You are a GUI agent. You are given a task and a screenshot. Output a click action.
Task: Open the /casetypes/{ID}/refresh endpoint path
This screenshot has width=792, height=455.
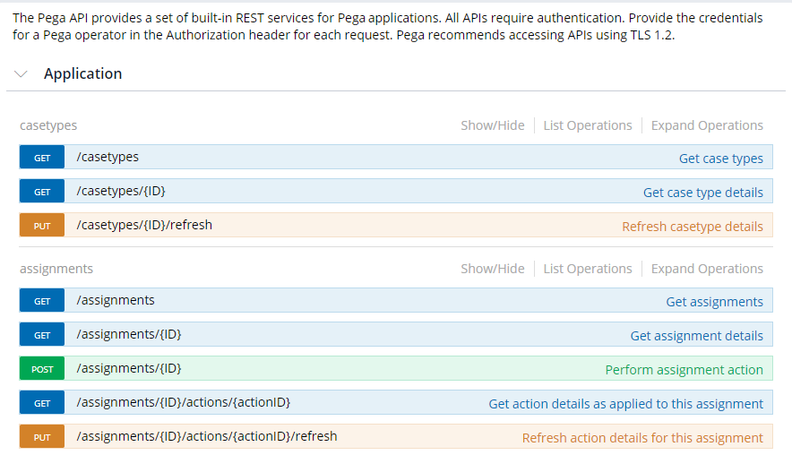144,225
